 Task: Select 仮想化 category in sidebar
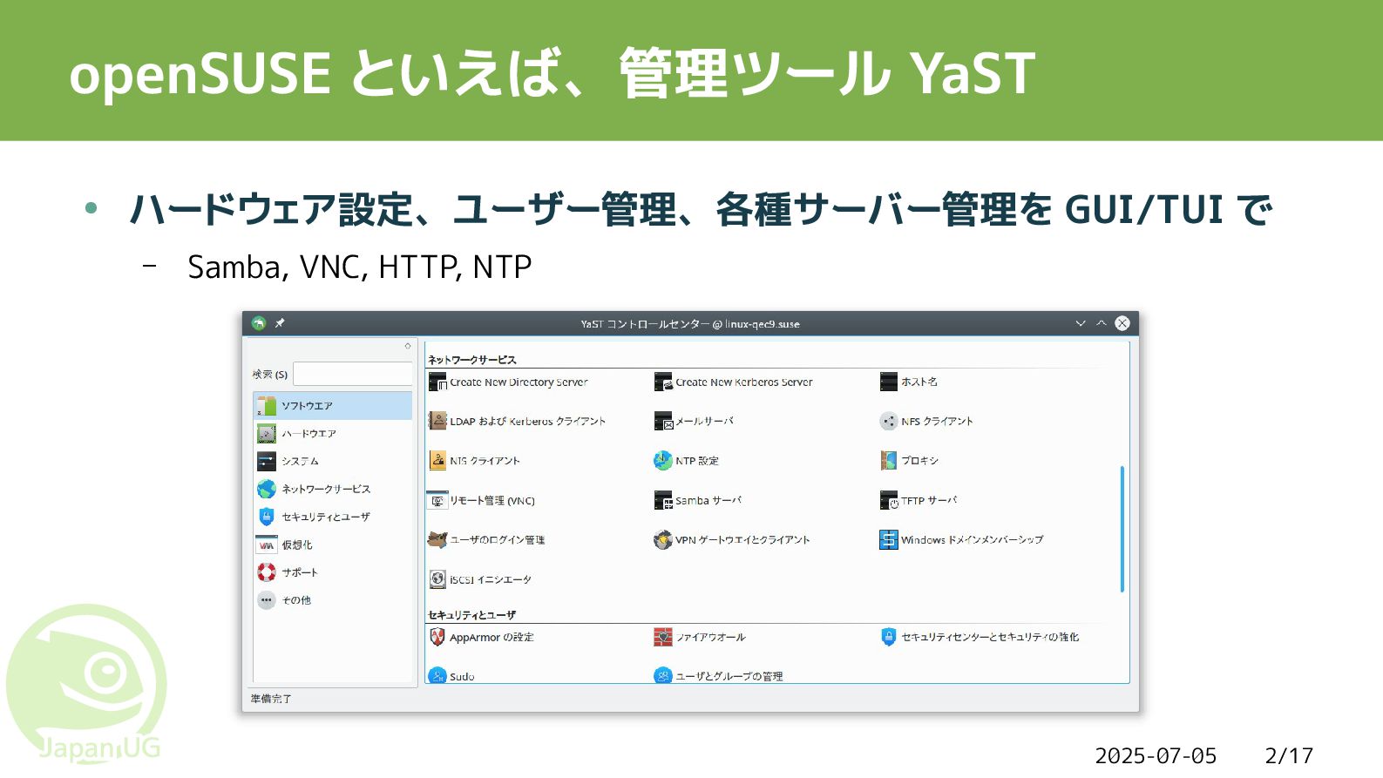333,545
